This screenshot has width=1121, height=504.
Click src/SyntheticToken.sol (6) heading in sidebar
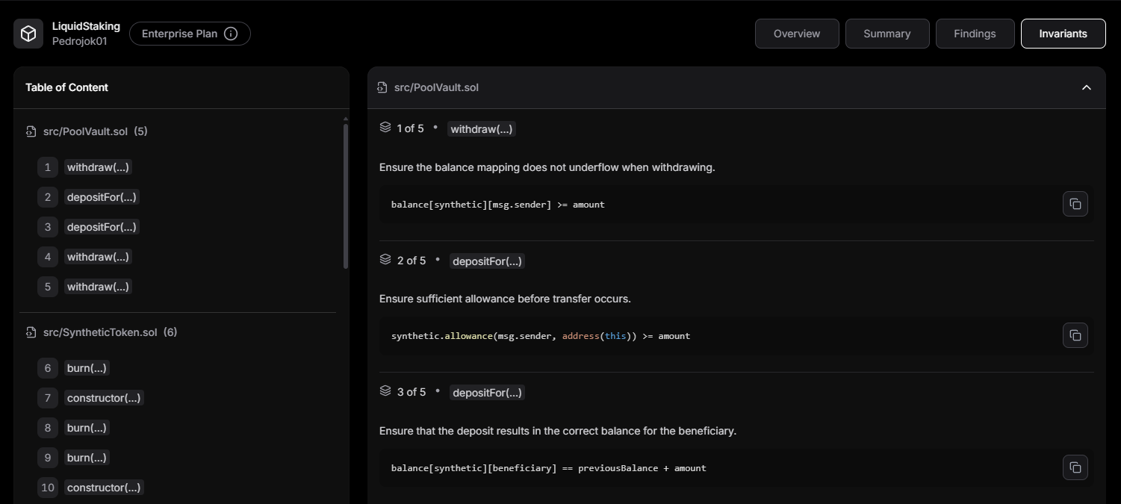pyautogui.click(x=110, y=332)
